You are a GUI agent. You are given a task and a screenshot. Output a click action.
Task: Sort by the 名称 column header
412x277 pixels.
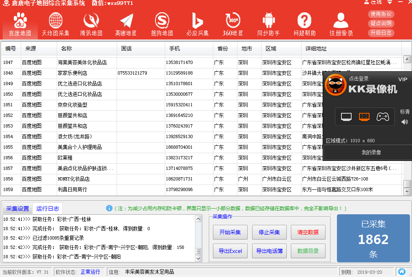click(87, 48)
